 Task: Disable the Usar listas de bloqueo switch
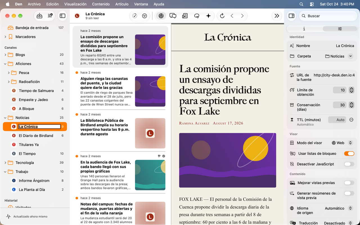[x=349, y=154]
